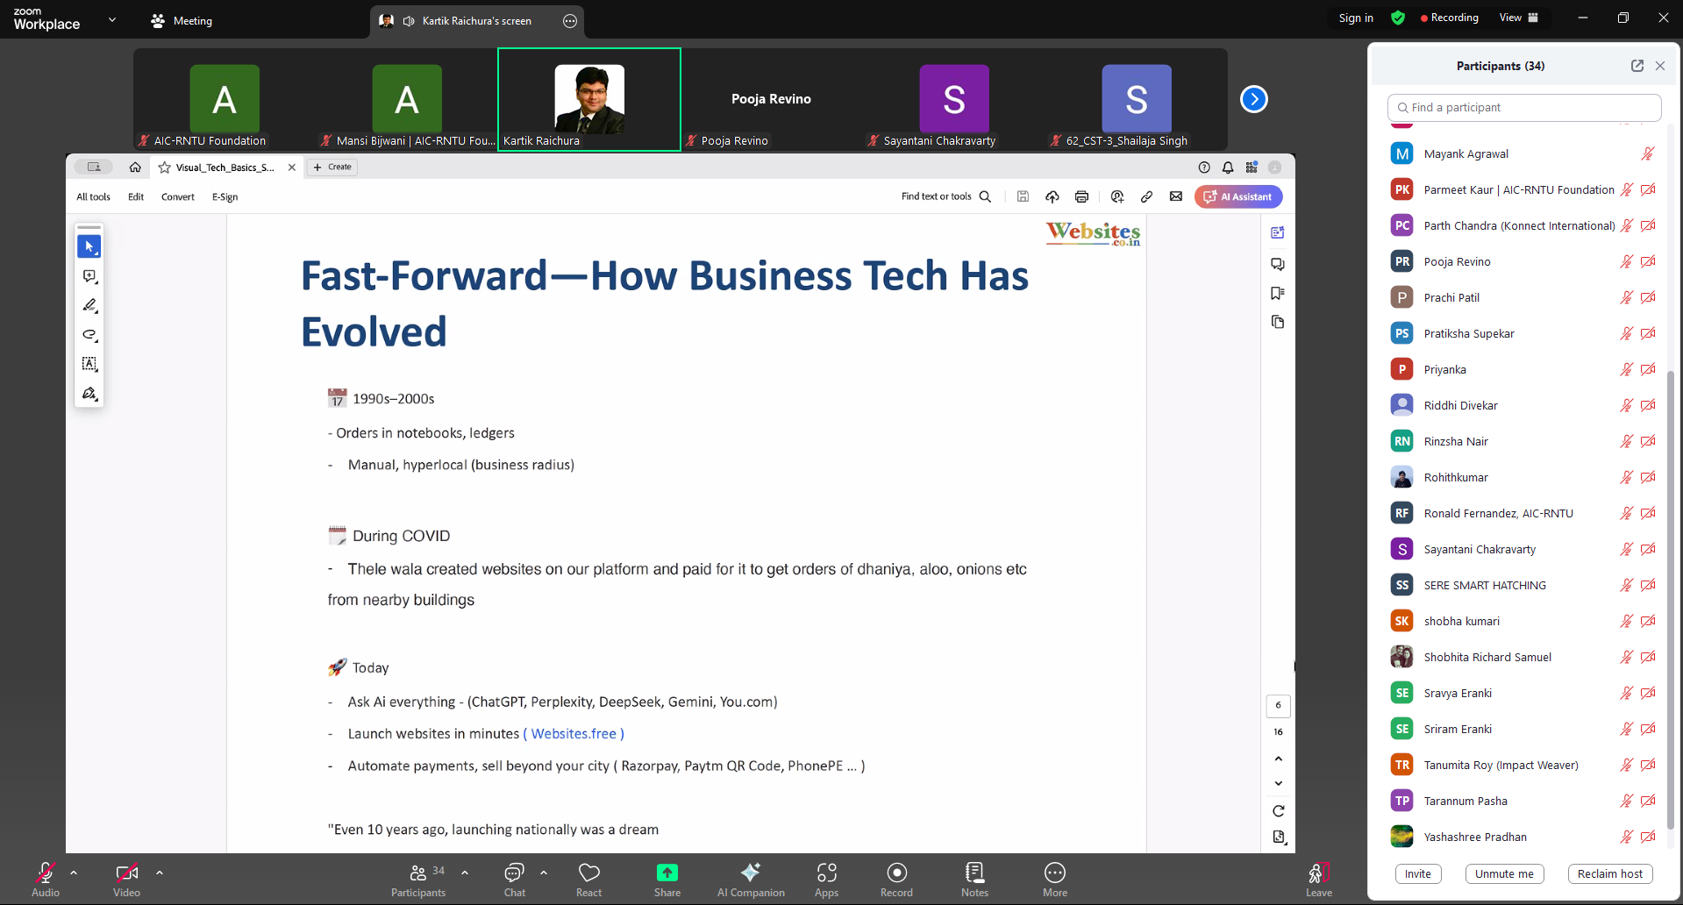Open the Apps panel
Viewport: 1683px width, 905px height.
coord(826,880)
